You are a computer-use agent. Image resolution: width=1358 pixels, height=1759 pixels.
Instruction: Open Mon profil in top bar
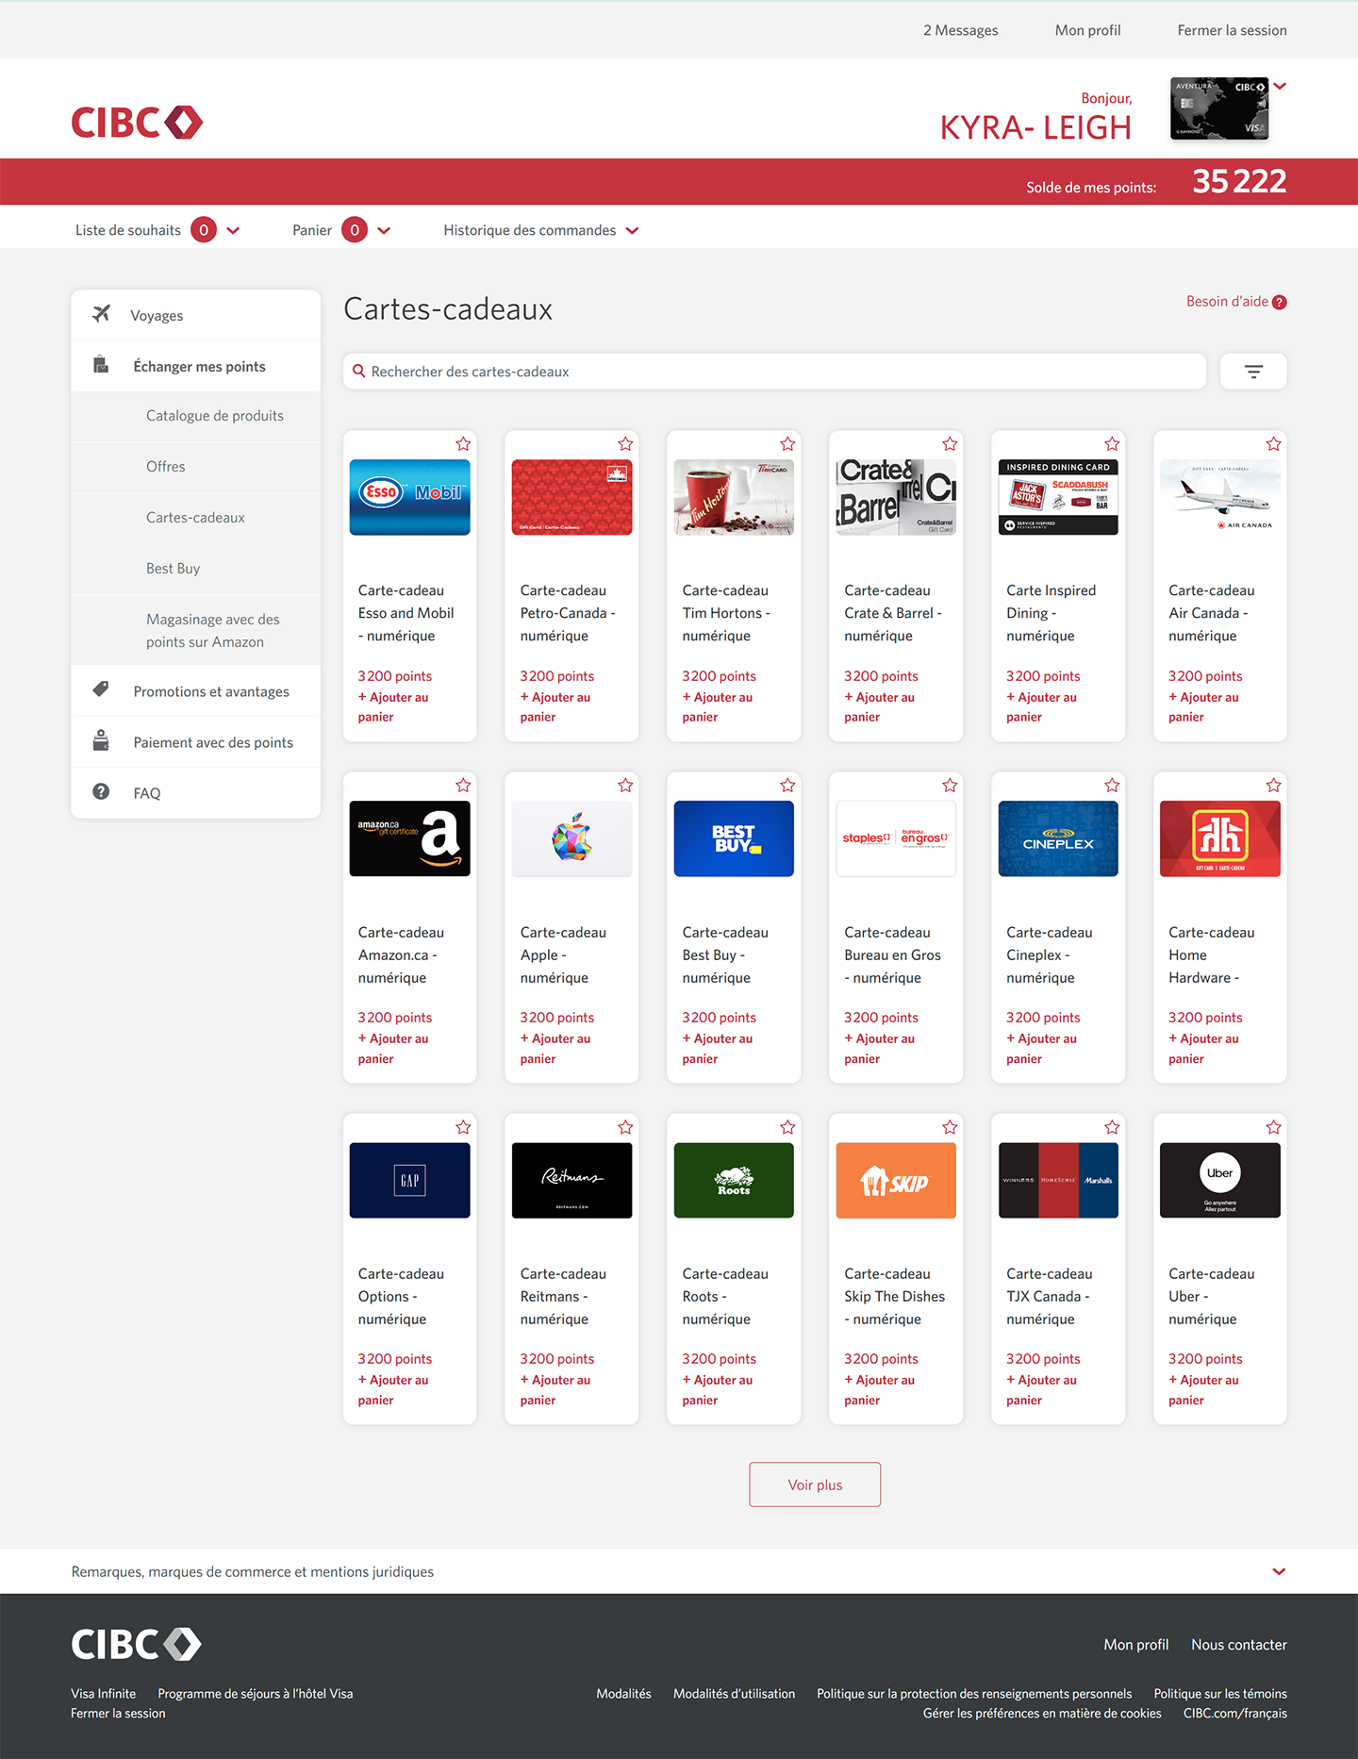pos(1087,30)
